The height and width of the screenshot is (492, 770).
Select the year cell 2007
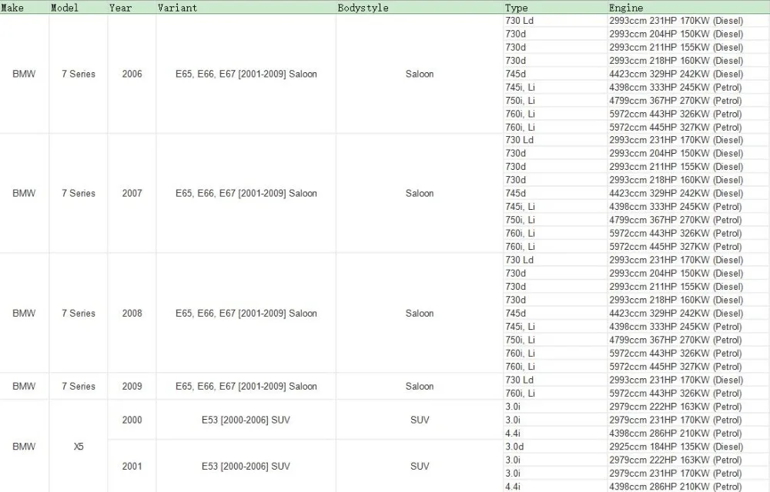point(132,193)
